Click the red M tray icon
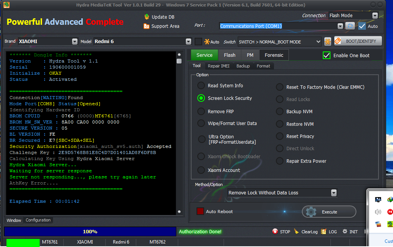Image resolution: width=393 pixels, height=247 pixels. click(390, 212)
